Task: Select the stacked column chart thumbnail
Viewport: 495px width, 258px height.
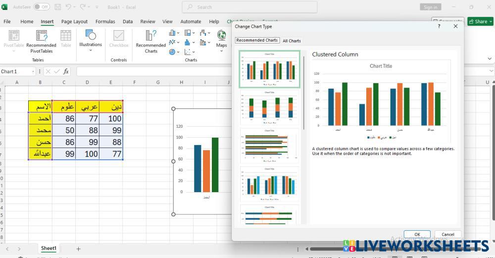Action: tap(269, 107)
